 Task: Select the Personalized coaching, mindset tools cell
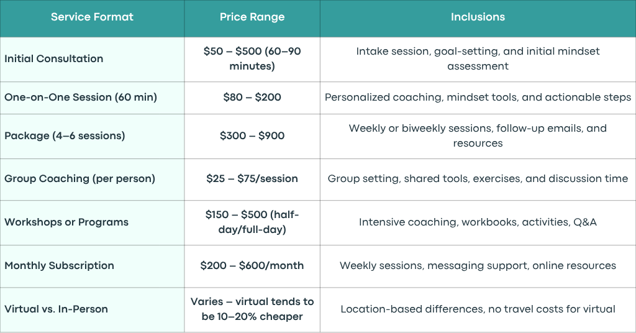click(478, 98)
